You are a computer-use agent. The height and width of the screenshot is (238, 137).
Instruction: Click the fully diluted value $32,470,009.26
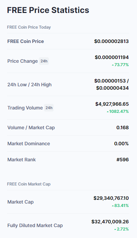pyautogui.click(x=110, y=222)
